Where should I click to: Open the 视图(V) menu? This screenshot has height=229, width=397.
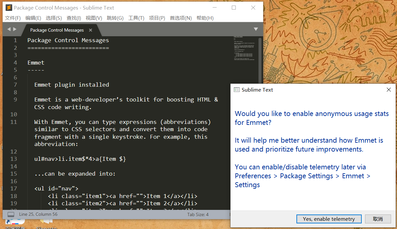(x=94, y=18)
